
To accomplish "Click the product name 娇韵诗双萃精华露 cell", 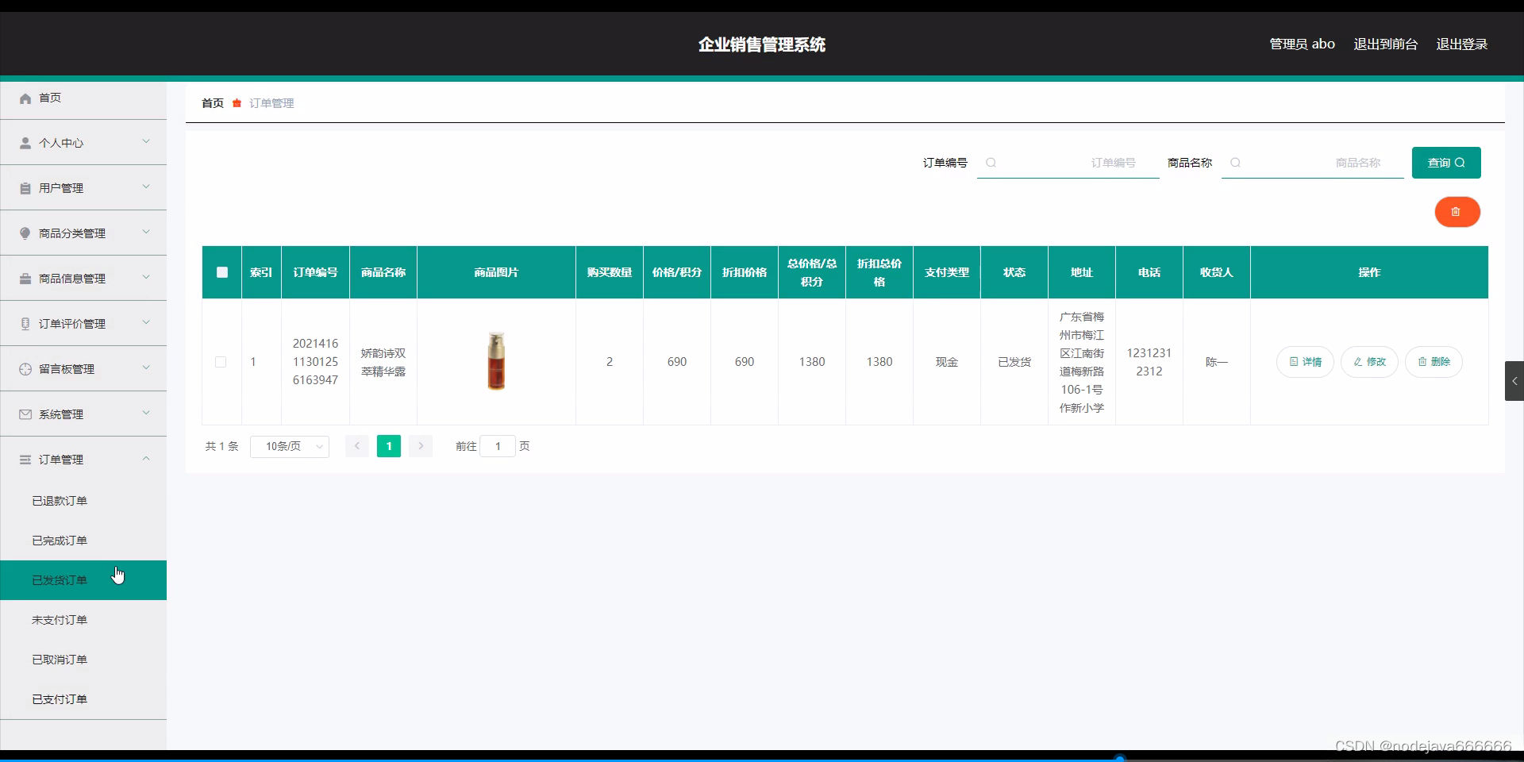I will tap(383, 362).
